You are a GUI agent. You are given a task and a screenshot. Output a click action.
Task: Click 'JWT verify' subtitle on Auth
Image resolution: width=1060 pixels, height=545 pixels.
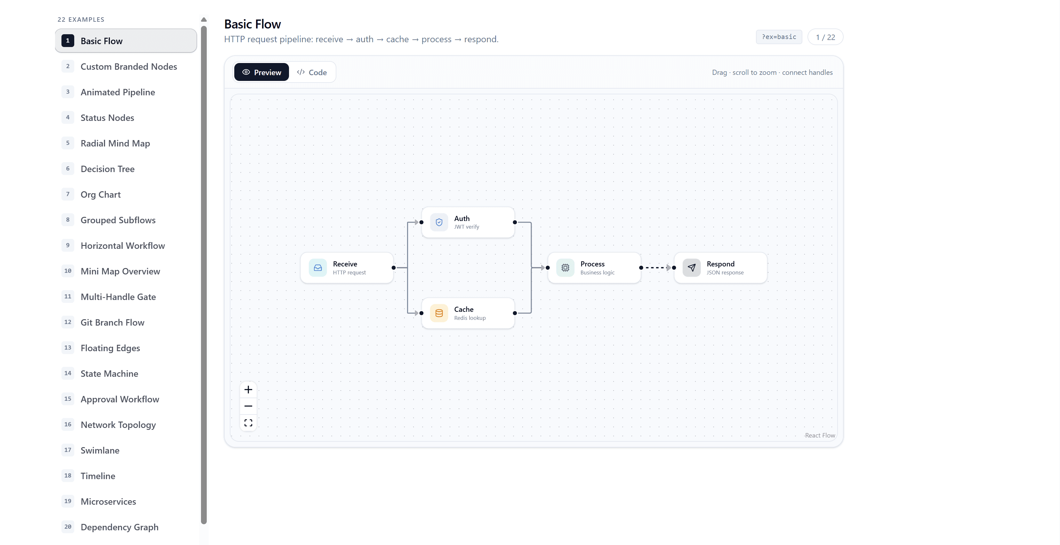(x=467, y=227)
